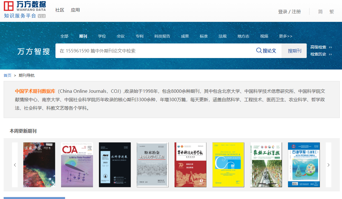
Task: Click the 知识服务平台 V2.0 label
Action: pyautogui.click(x=25, y=16)
